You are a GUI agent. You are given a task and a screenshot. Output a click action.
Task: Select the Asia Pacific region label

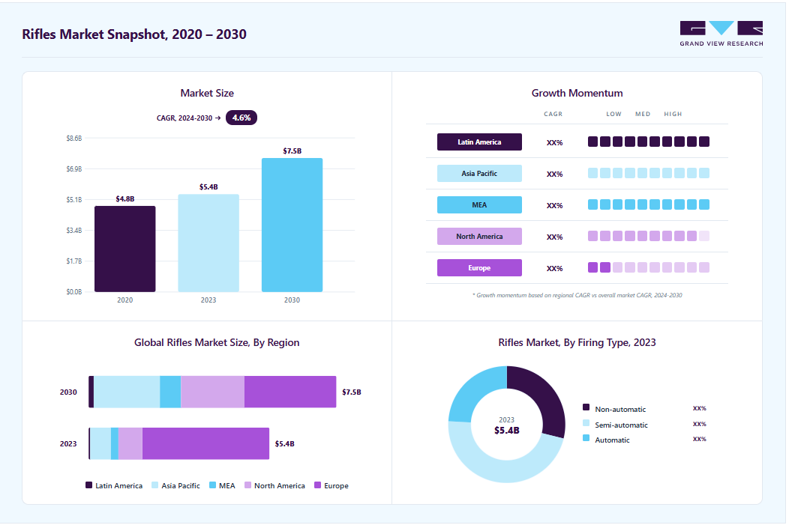coord(479,173)
